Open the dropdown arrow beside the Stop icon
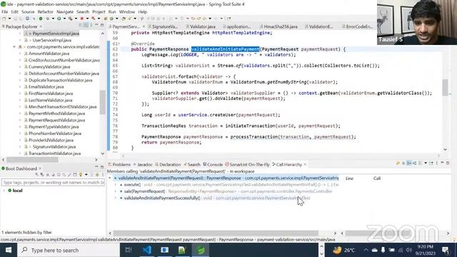Viewport: 457px width, 257px height. pos(87,19)
